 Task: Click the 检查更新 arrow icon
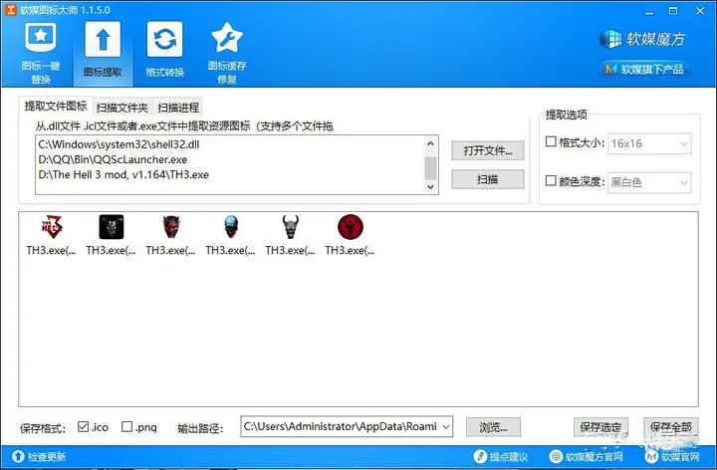18,456
